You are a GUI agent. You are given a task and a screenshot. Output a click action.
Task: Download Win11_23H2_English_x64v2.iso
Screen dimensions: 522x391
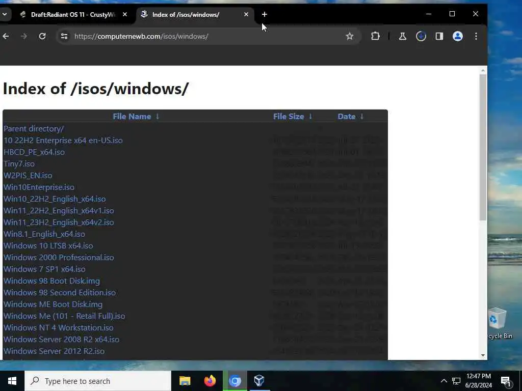point(59,222)
